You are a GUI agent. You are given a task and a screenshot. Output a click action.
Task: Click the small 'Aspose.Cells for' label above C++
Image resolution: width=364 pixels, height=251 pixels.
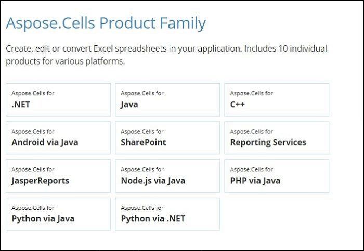click(x=251, y=93)
